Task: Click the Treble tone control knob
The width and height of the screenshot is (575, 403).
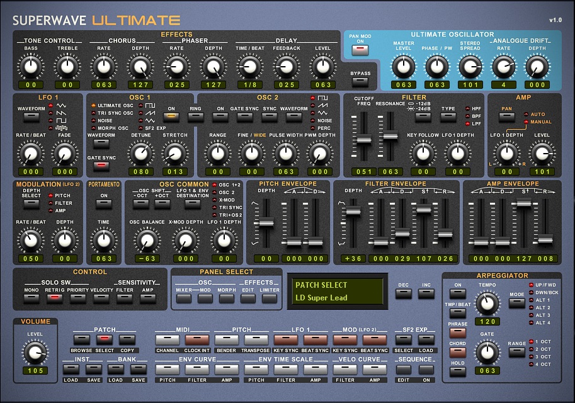Action: pyautogui.click(x=67, y=67)
